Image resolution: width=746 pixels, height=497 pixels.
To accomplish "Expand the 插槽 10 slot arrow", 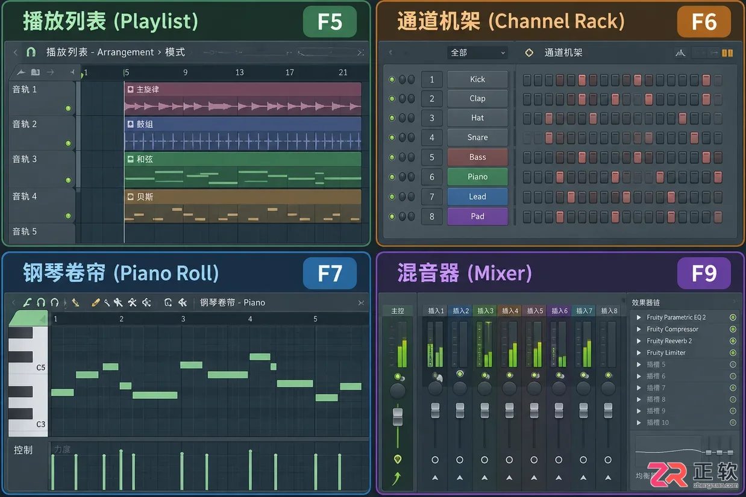I will [639, 422].
